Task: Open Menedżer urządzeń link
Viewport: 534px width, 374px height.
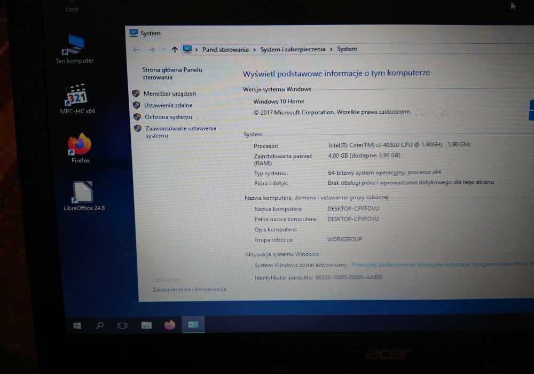Action: (170, 93)
